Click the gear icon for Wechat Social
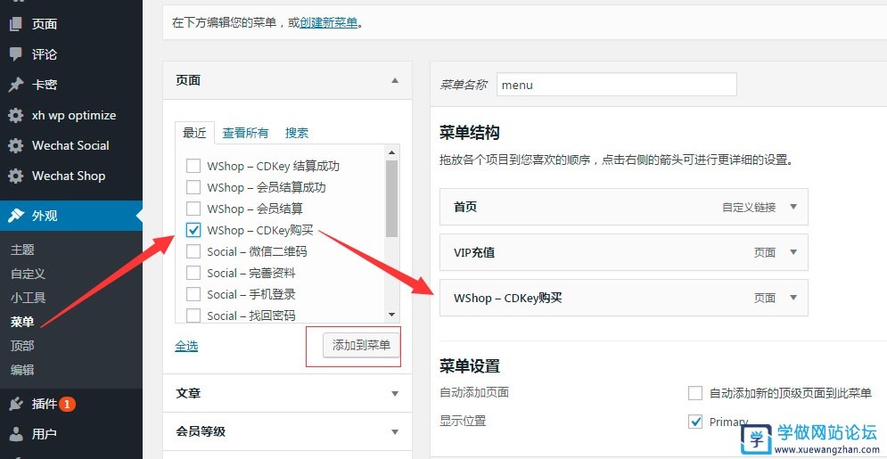This screenshot has width=887, height=459. pos(16,146)
